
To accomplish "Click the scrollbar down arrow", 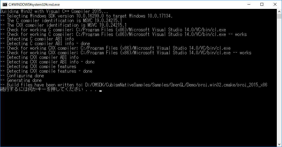I will click(x=279, y=144).
